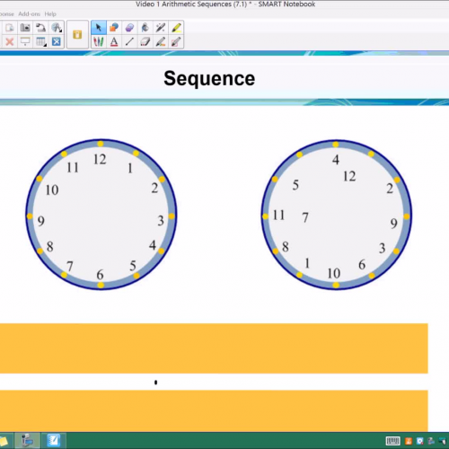449x449 pixels.
Task: Select the Fill bucket tool
Action: coord(145,28)
